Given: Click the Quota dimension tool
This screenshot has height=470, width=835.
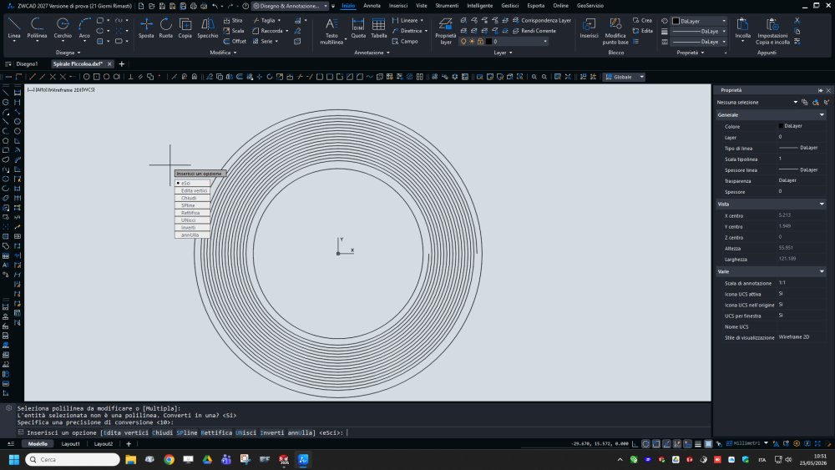Looking at the screenshot, I should [358, 28].
